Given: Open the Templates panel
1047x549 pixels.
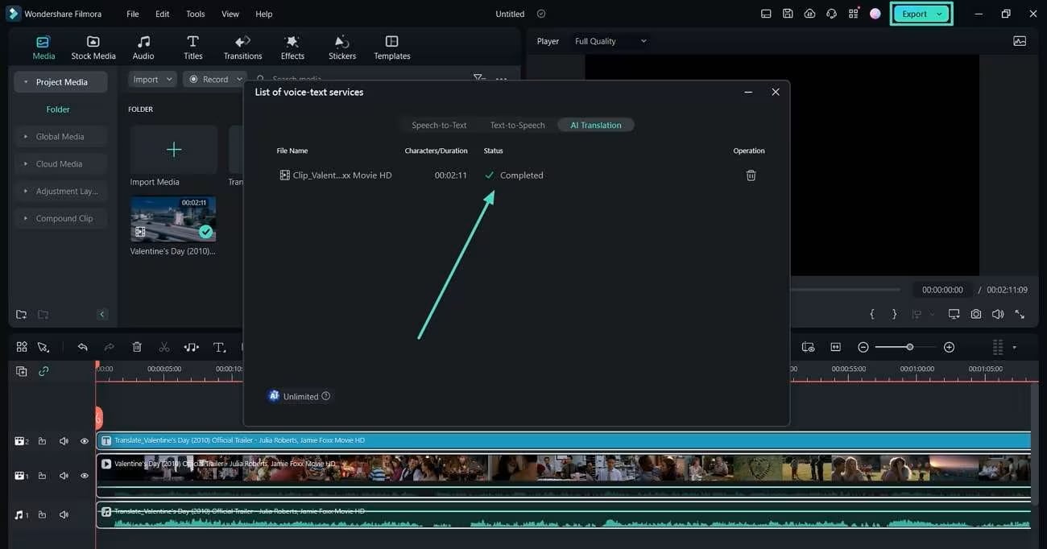Looking at the screenshot, I should [x=392, y=47].
